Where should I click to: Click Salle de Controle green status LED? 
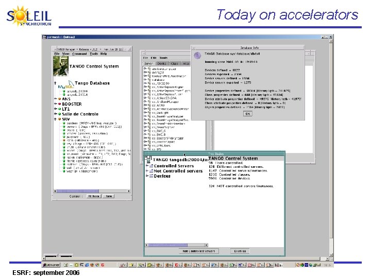tap(59, 114)
